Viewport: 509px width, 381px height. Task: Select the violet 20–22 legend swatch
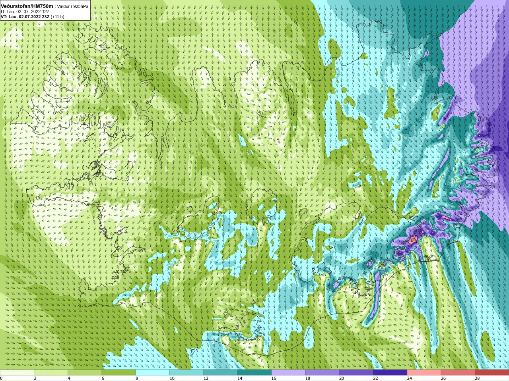coord(356,373)
